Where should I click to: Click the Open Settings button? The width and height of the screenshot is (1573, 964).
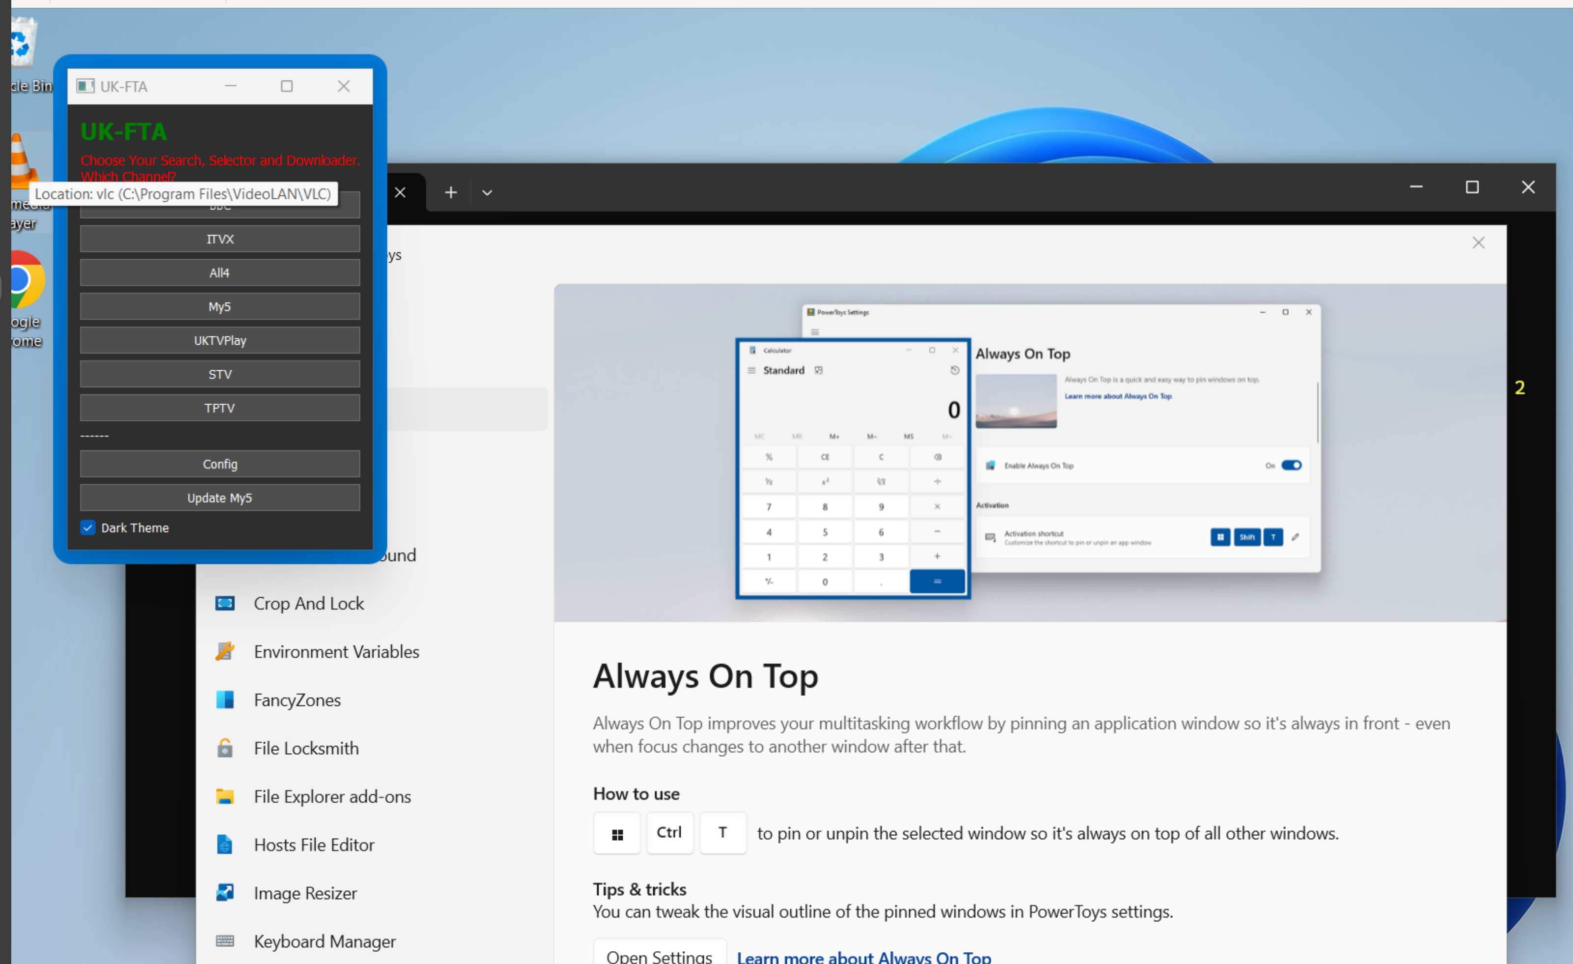tap(659, 955)
